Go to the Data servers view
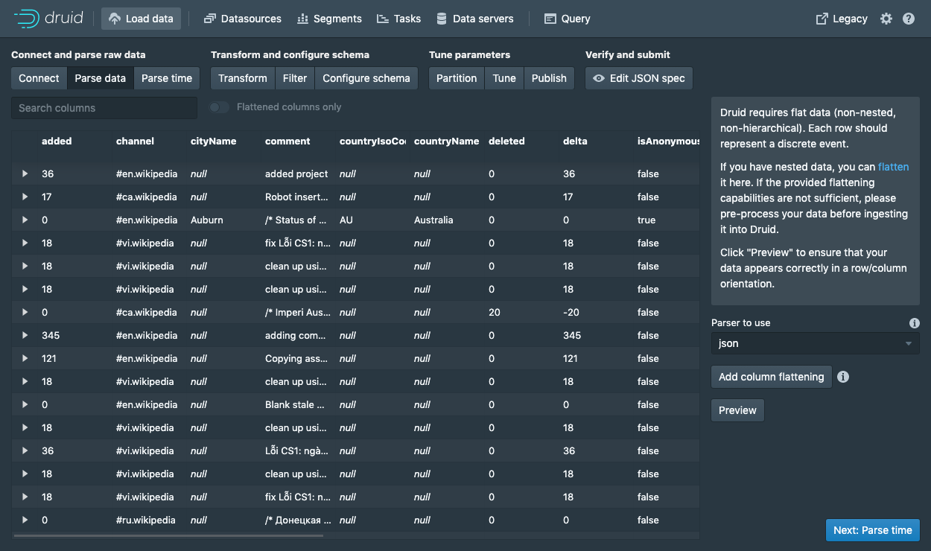931x551 pixels. [474, 19]
